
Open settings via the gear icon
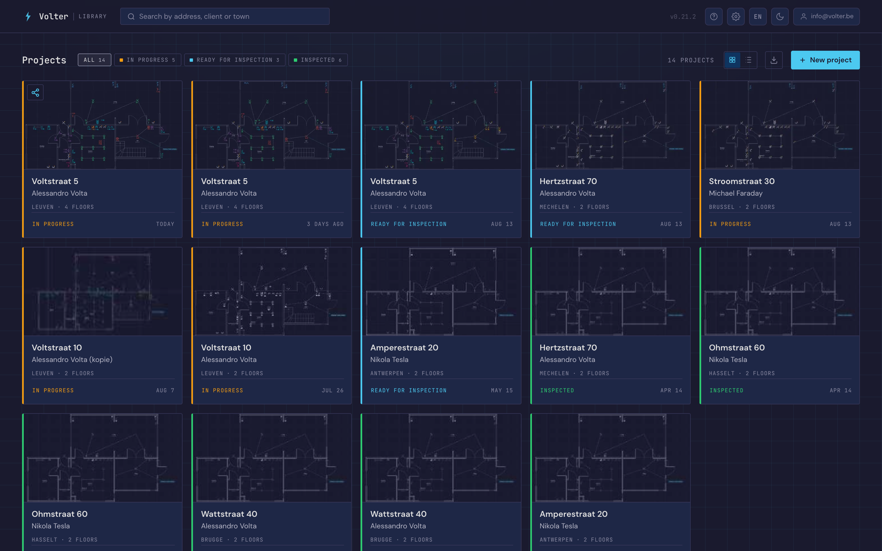point(736,17)
